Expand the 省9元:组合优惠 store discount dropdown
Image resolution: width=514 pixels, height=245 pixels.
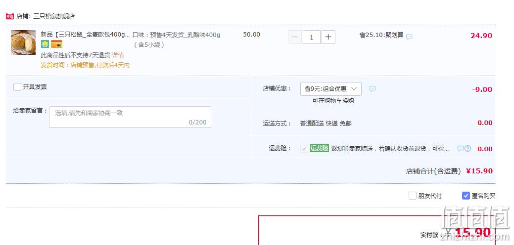(331, 88)
